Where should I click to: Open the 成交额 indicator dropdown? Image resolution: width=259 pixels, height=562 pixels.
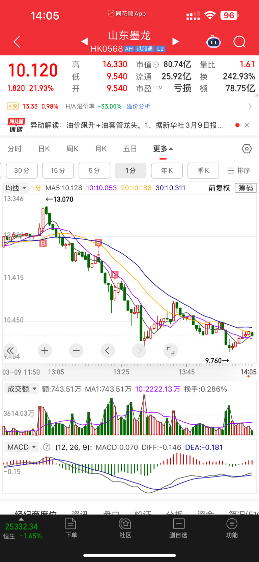tap(22, 389)
